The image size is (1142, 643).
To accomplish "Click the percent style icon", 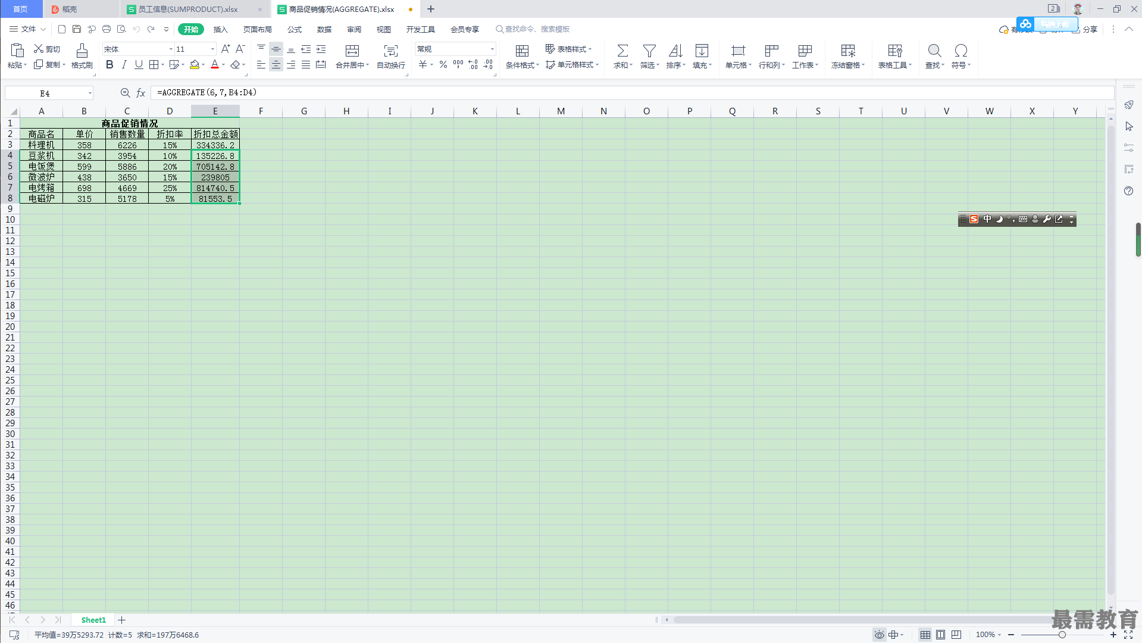I will [443, 64].
